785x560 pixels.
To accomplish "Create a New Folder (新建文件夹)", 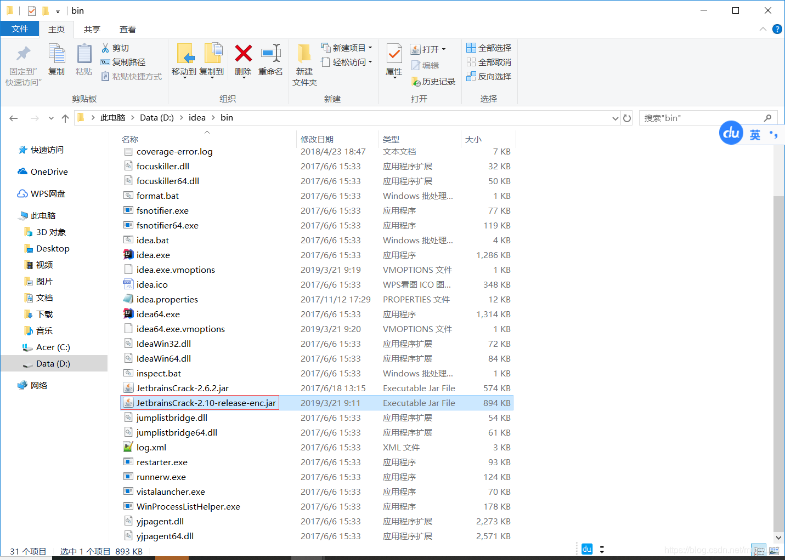I will coord(304,65).
